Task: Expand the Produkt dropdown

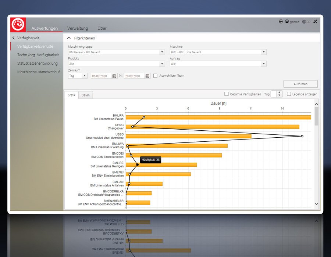Action: [x=162, y=64]
